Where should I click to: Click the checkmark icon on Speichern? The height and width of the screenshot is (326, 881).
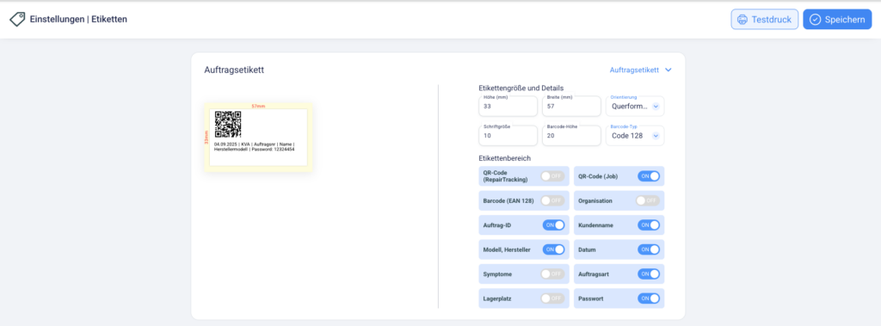pyautogui.click(x=815, y=20)
